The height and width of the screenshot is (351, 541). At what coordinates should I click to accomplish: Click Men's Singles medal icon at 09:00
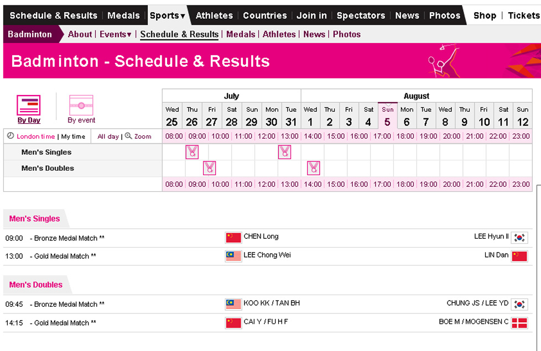point(192,151)
